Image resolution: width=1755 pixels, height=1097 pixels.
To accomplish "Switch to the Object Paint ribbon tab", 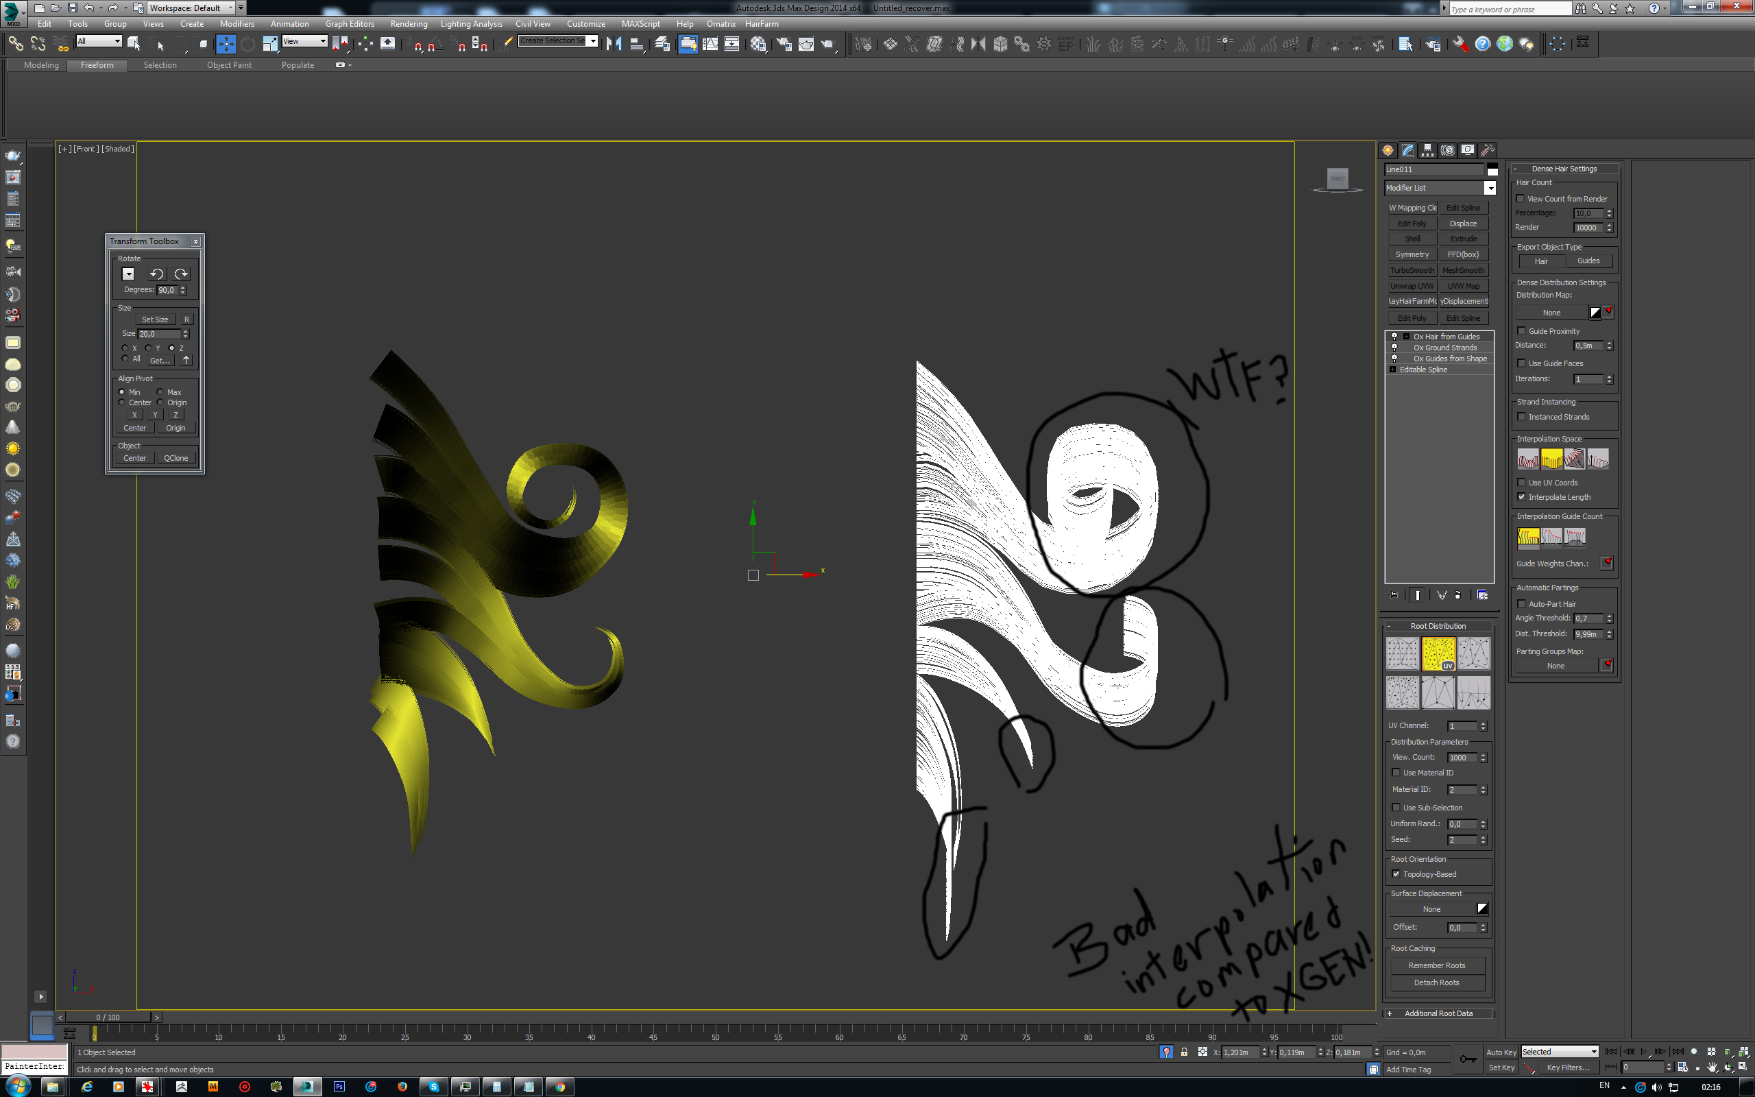I will pyautogui.click(x=228, y=65).
